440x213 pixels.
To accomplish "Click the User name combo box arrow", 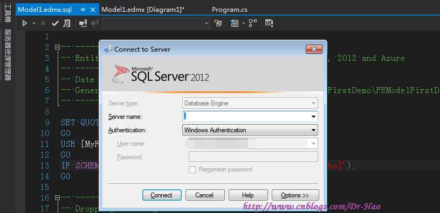I will coord(313,144).
